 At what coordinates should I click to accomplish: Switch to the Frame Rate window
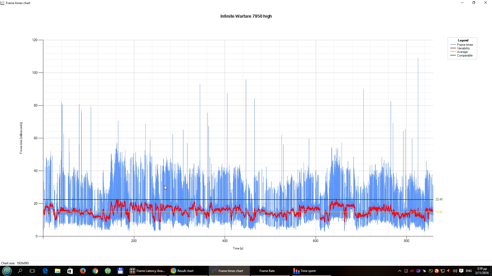click(267, 271)
